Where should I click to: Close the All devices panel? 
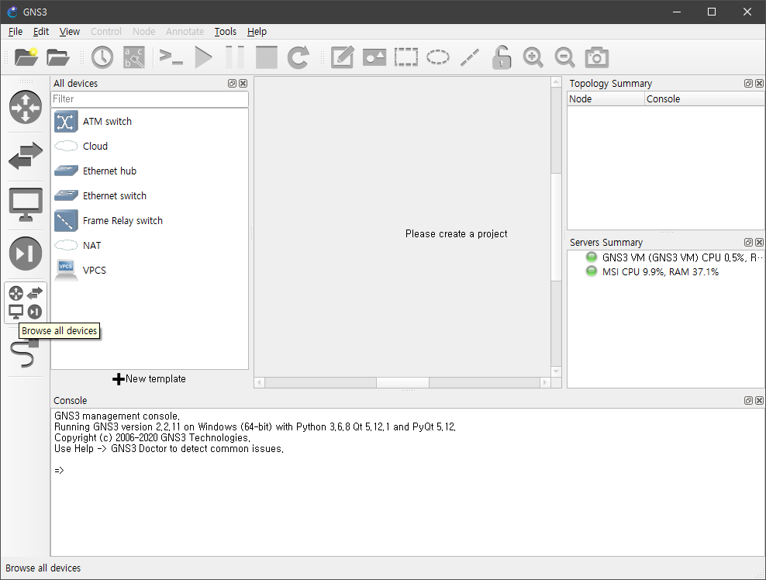point(243,84)
